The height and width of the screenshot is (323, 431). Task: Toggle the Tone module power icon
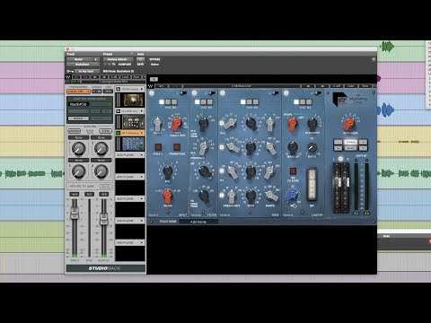point(223,93)
